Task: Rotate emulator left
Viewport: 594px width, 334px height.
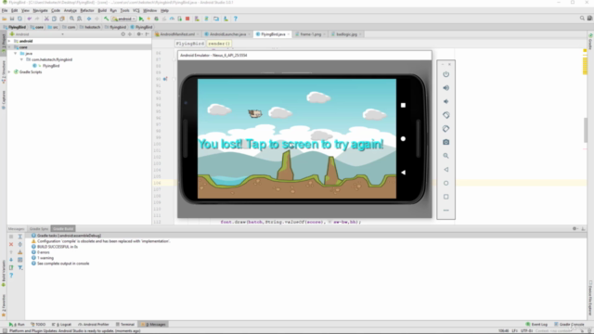Action: (x=445, y=115)
